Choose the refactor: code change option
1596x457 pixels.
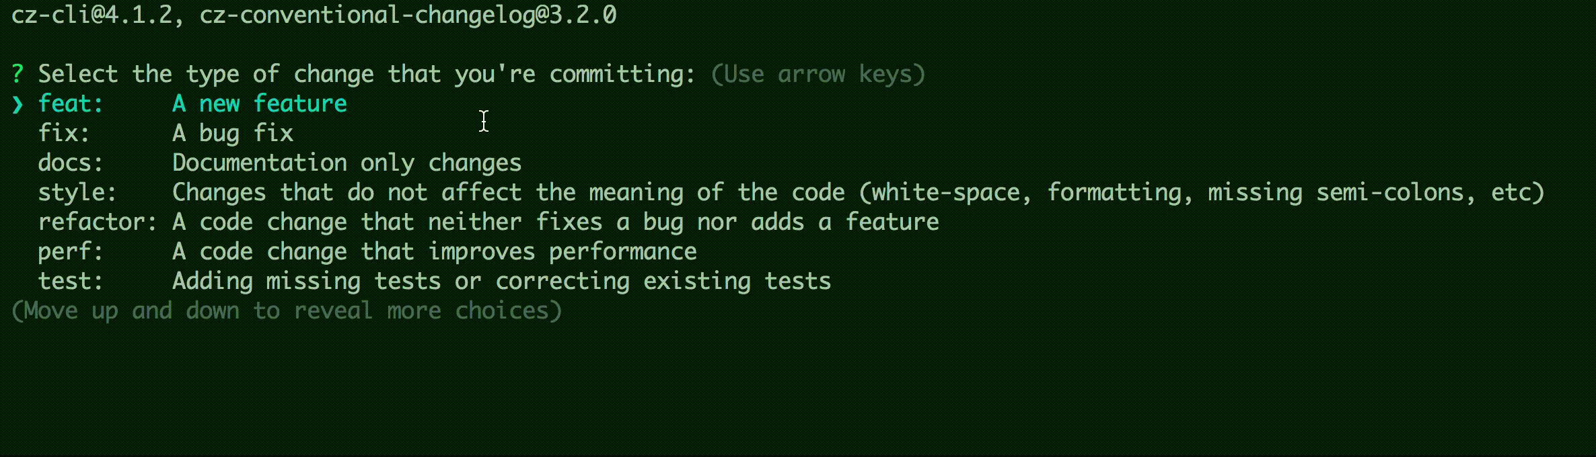tap(488, 222)
